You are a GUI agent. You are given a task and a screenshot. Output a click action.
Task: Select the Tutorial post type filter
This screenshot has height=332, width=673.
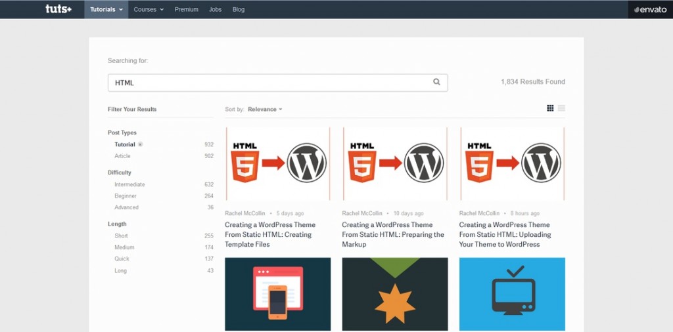coord(124,145)
